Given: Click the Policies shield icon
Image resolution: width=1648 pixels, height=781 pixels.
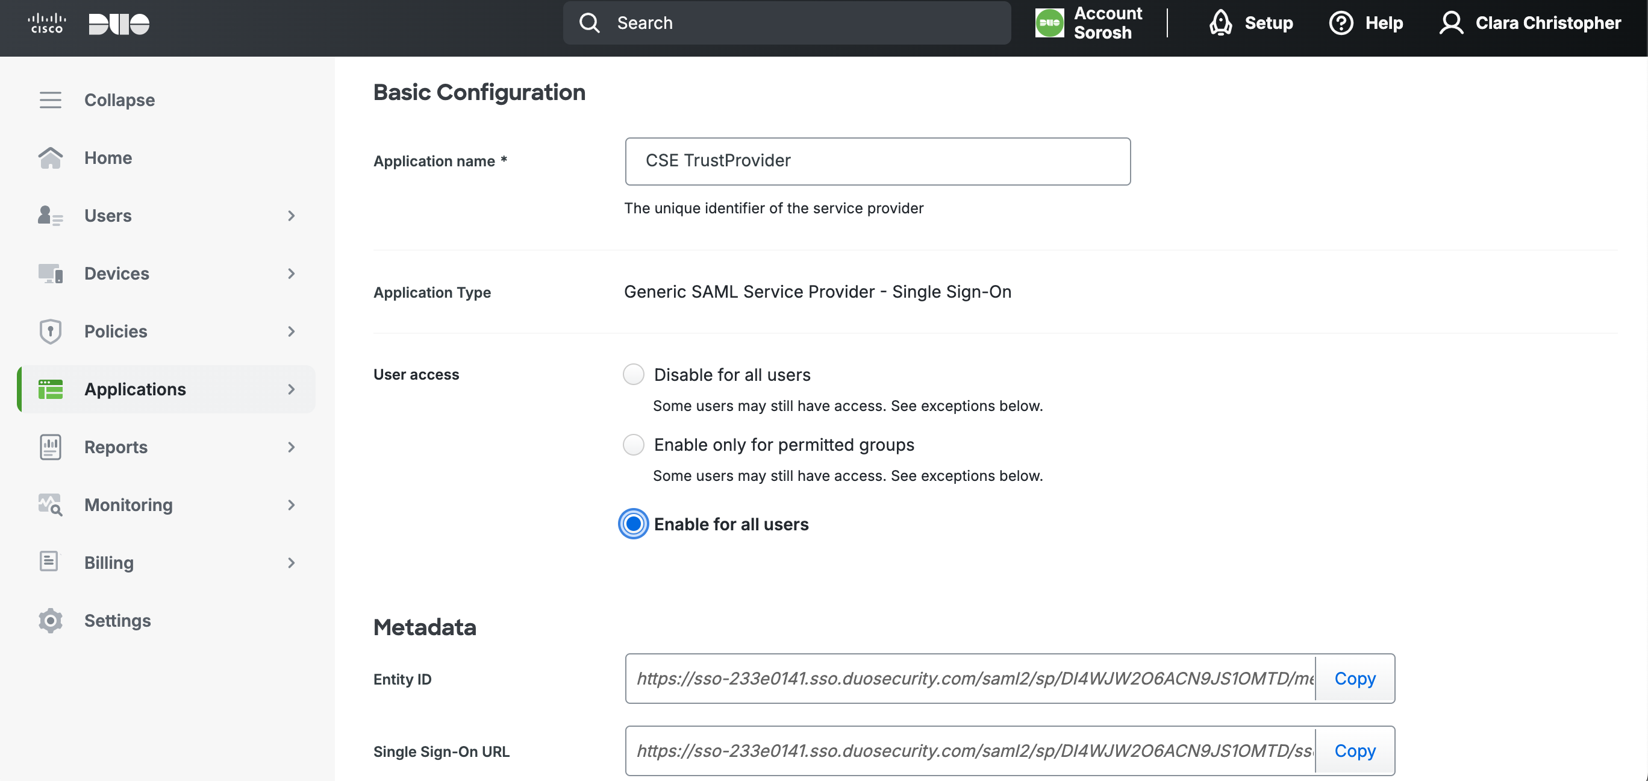Looking at the screenshot, I should (x=50, y=331).
